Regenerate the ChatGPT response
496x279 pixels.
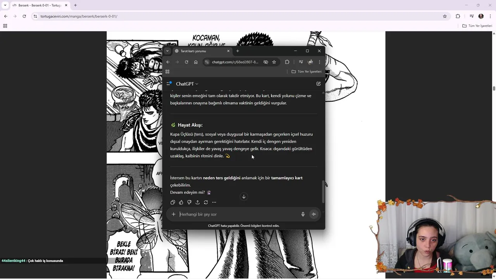click(x=206, y=202)
